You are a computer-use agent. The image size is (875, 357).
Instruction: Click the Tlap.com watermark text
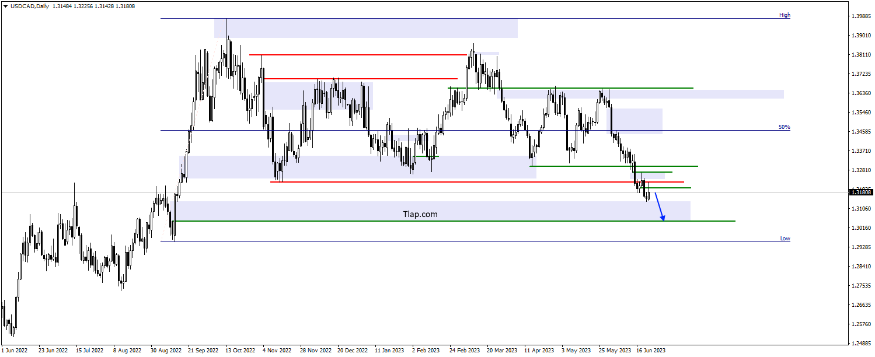click(420, 214)
